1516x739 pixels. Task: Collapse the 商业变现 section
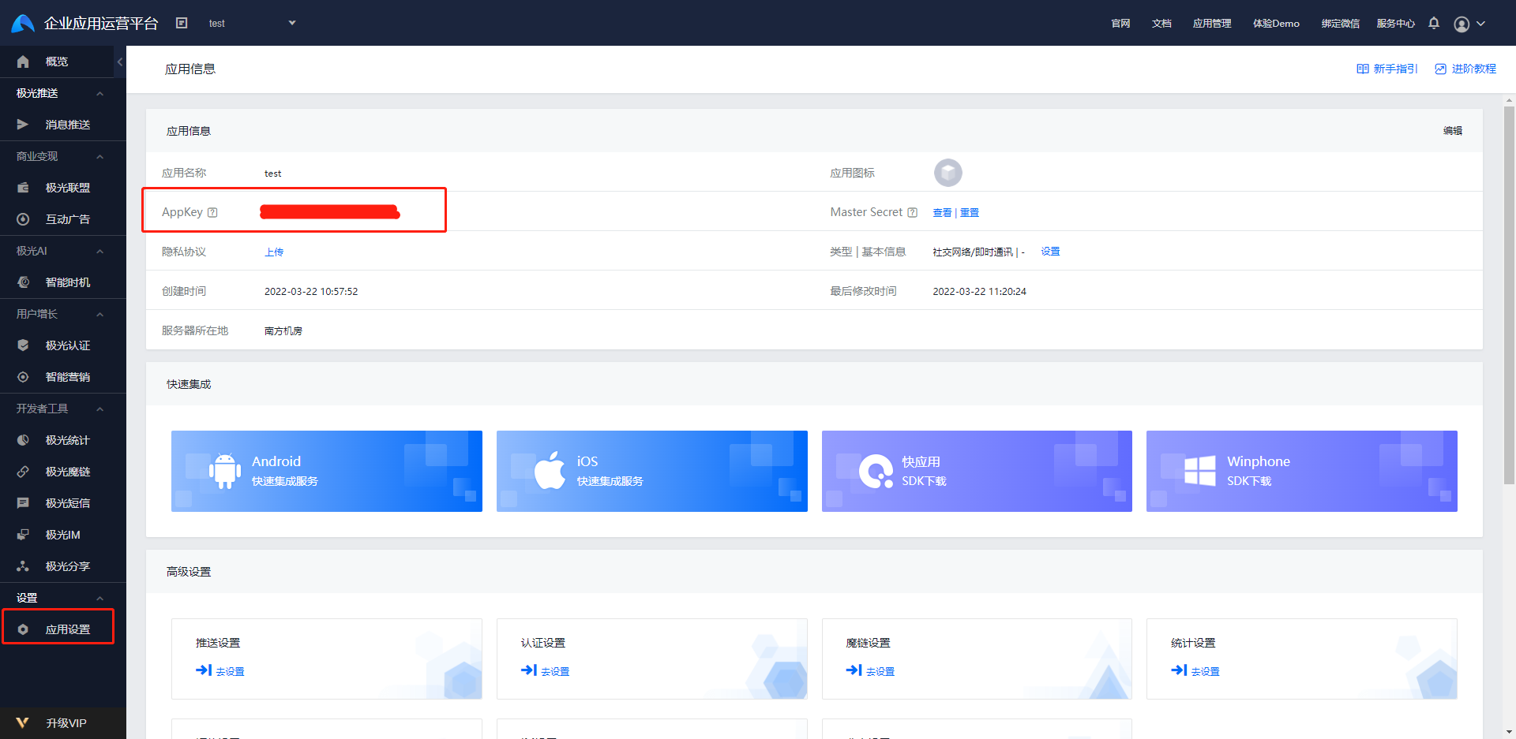coord(100,156)
